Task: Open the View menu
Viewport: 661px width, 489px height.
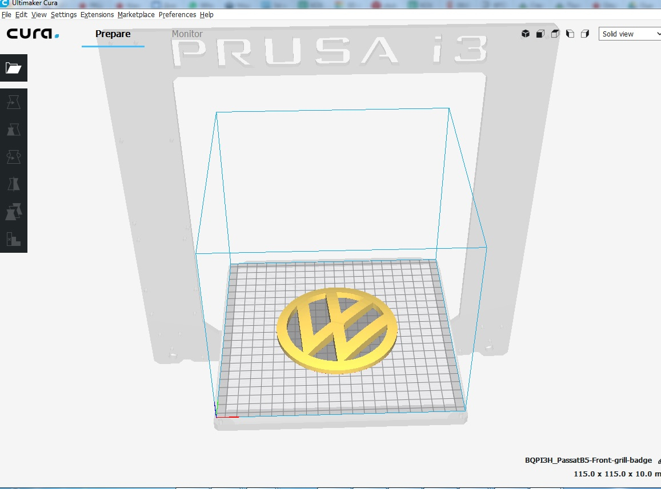Action: pos(39,14)
